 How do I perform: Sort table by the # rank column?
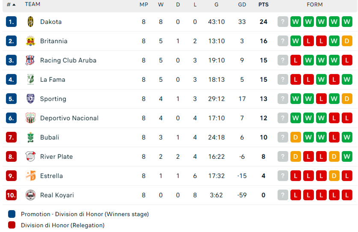(11, 4)
